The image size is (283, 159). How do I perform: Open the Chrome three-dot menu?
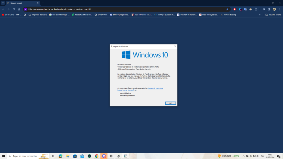280,9
